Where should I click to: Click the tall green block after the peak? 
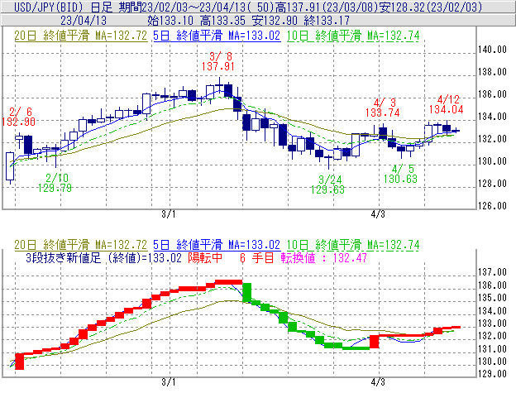point(247,292)
